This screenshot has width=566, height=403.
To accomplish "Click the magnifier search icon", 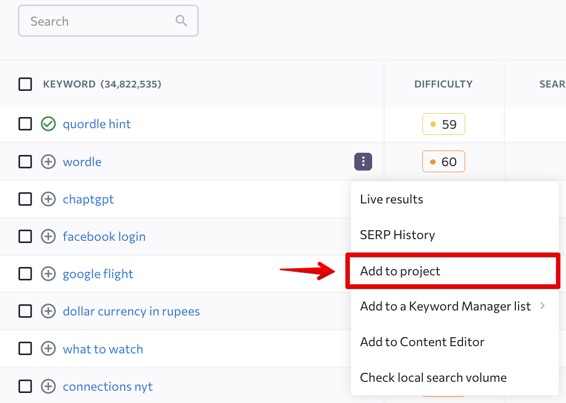I will pyautogui.click(x=181, y=21).
